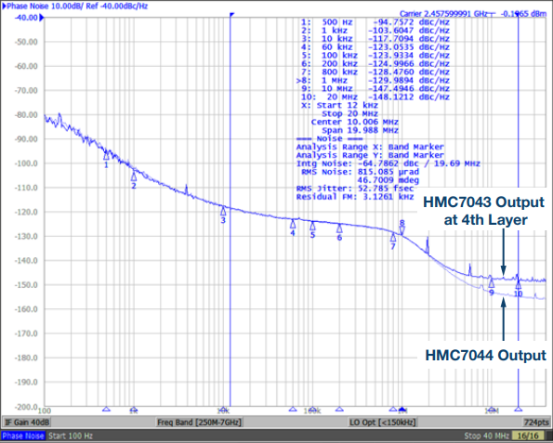
Task: Select marker 2 triangle at 1 kHz
Action: coord(134,176)
